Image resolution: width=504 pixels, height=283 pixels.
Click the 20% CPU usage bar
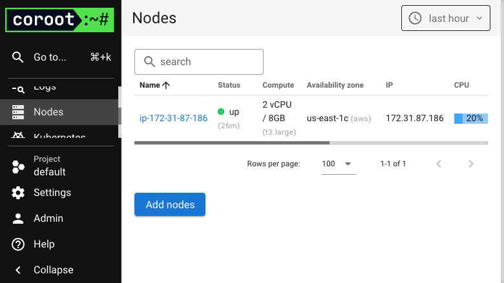tap(471, 118)
